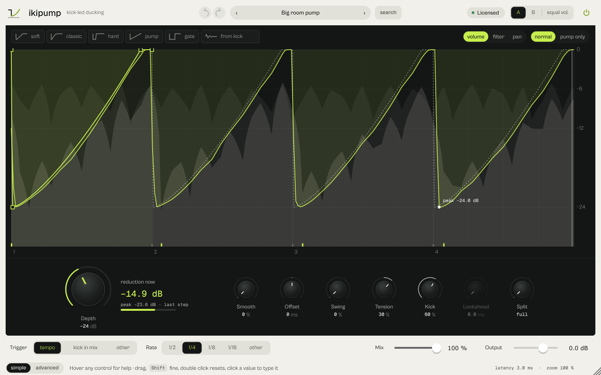601x375 pixels.
Task: Click the preset search button
Action: point(388,13)
